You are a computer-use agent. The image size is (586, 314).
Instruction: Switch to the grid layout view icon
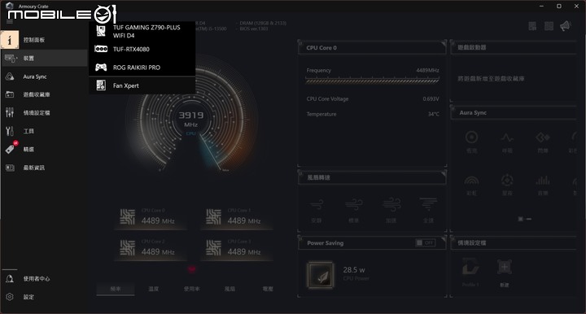[x=549, y=26]
